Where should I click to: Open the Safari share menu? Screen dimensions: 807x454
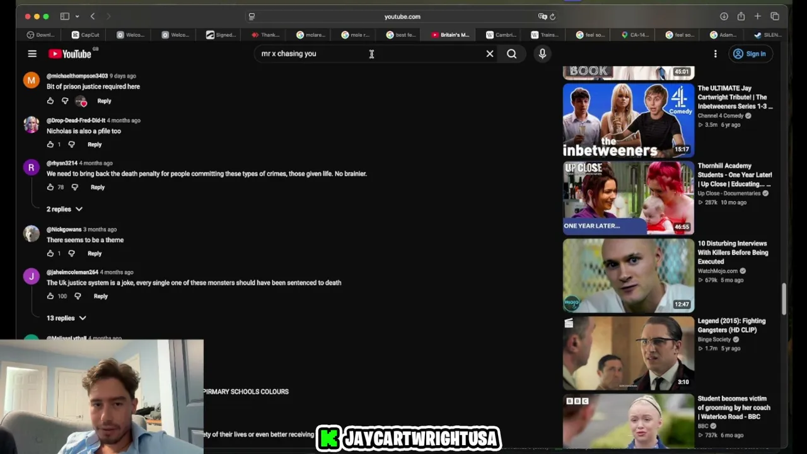coord(741,16)
